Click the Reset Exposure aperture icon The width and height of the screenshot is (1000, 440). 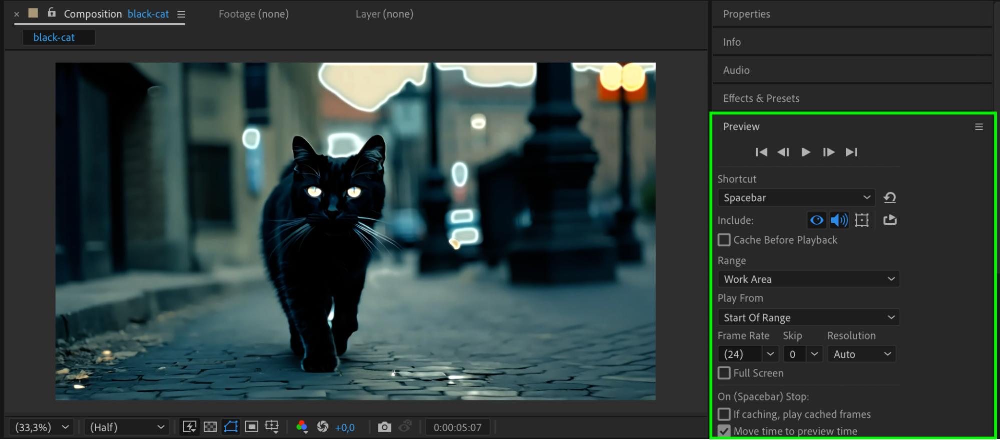coord(323,427)
